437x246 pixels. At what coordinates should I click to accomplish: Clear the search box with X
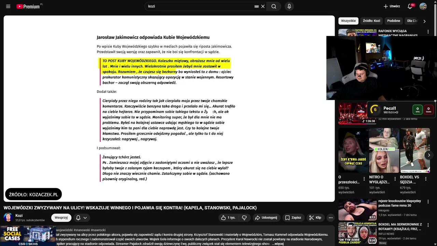263,6
